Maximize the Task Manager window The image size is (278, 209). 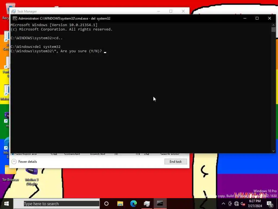171,11
